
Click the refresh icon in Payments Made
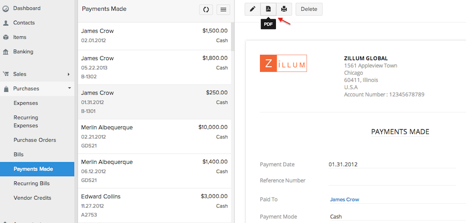tap(206, 9)
